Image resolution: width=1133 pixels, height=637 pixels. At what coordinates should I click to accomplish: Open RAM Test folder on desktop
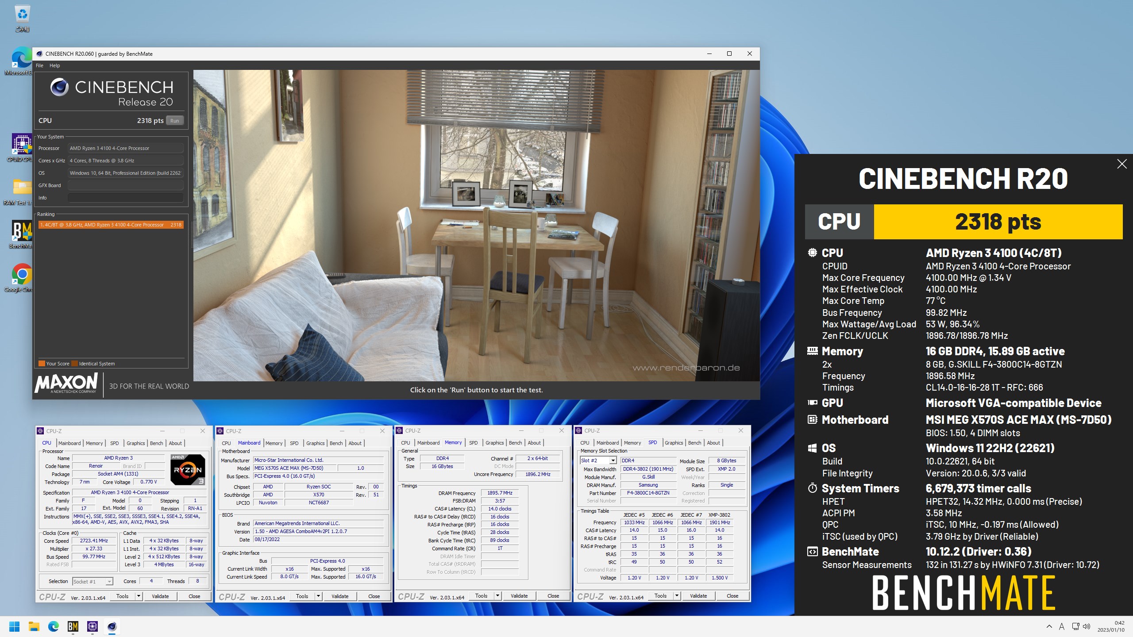tap(19, 192)
